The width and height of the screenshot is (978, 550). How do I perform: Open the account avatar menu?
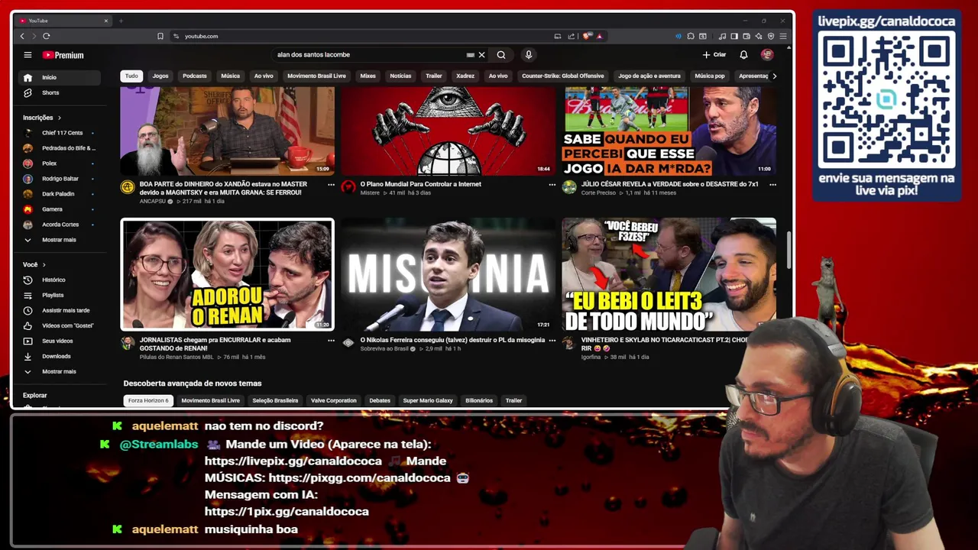(x=767, y=55)
